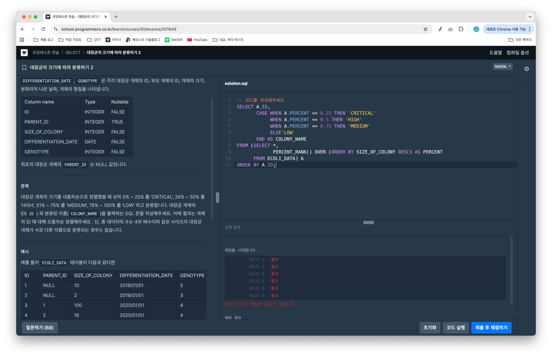Click 제출 후 채점하기 submit button
The width and height of the screenshot is (552, 357).
[x=491, y=327]
